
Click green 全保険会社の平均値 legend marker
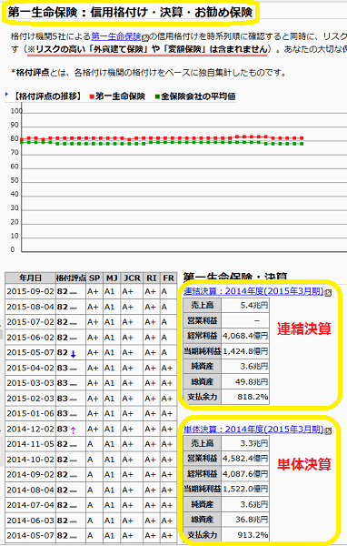157,96
